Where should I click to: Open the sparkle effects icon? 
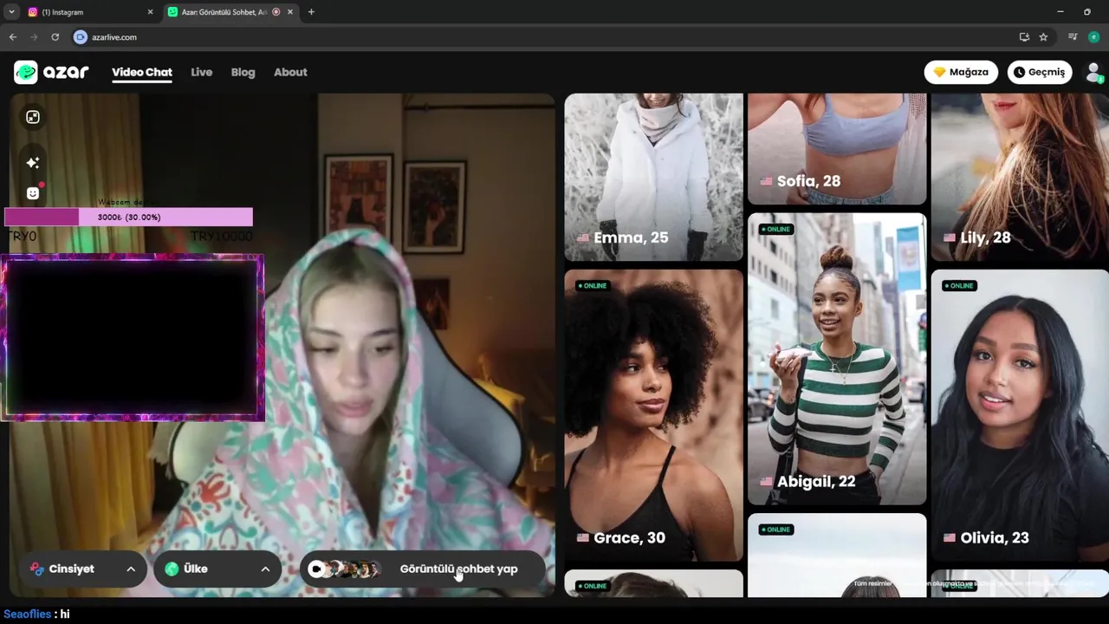click(x=33, y=162)
